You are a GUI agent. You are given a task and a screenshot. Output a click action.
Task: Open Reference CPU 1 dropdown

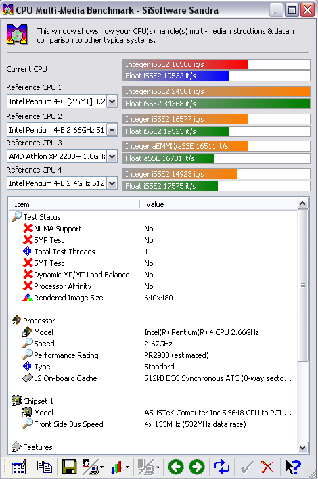(112, 101)
